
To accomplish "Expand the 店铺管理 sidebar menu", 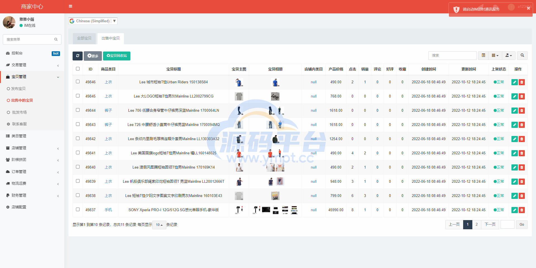I will pyautogui.click(x=32, y=148).
